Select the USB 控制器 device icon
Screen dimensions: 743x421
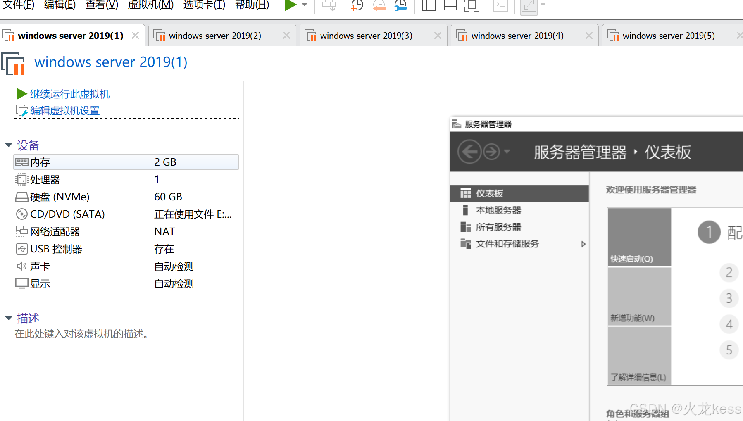click(21, 249)
